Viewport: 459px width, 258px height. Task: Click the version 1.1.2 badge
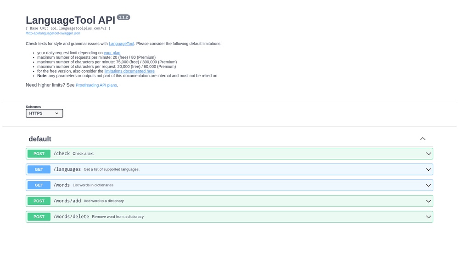(123, 17)
